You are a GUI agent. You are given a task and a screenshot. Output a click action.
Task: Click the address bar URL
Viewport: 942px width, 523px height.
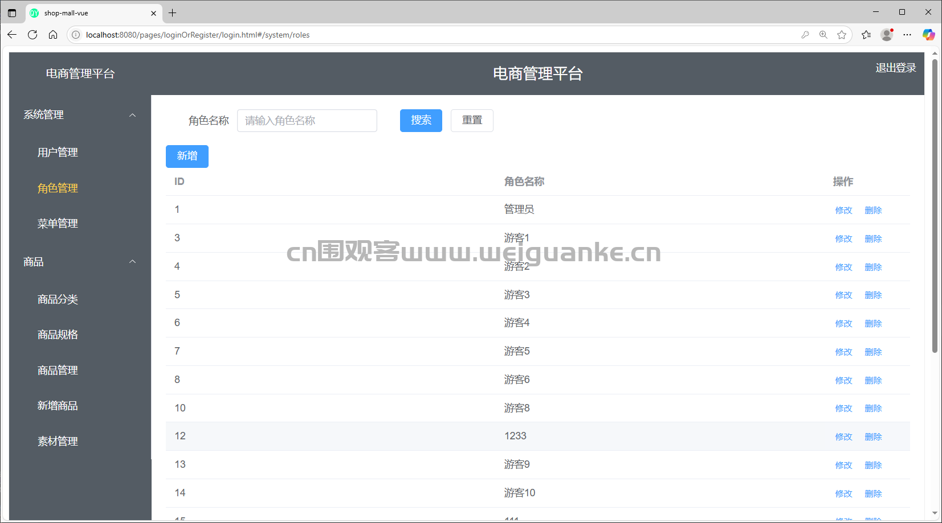click(198, 35)
